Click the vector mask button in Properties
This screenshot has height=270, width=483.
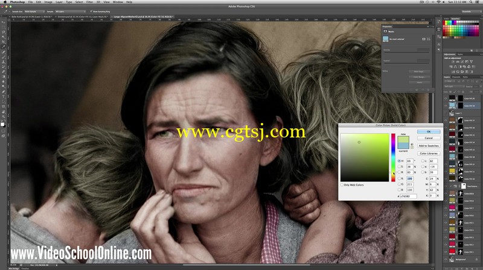[x=429, y=39]
